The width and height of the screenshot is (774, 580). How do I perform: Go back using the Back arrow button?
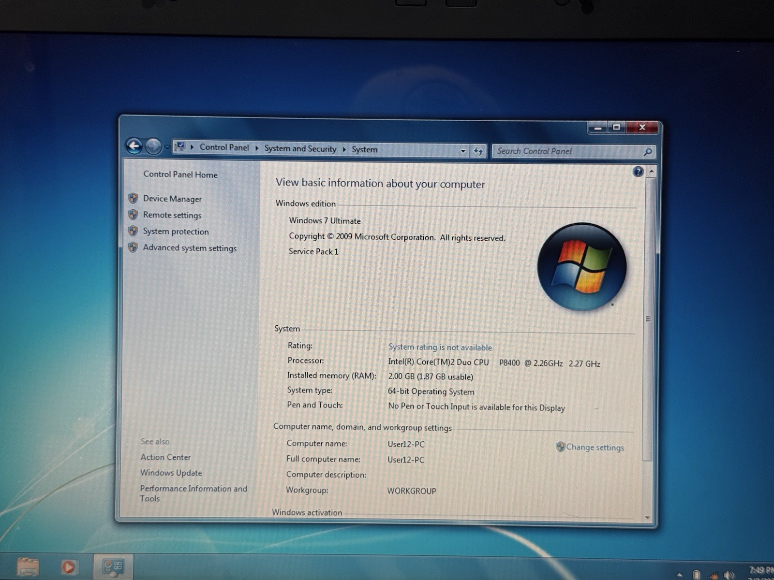tap(134, 145)
